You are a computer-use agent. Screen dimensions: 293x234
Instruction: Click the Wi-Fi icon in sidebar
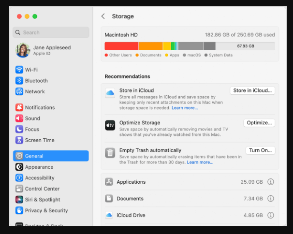tap(19, 70)
